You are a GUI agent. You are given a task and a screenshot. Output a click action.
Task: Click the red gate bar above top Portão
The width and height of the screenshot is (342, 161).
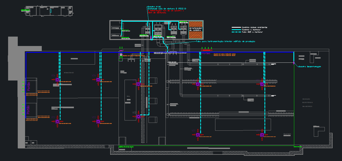click(x=207, y=50)
